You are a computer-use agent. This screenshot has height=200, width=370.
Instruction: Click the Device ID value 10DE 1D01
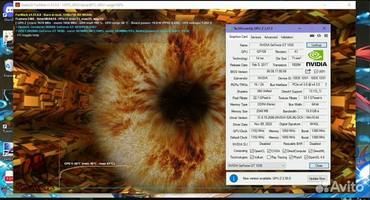[x=309, y=78]
